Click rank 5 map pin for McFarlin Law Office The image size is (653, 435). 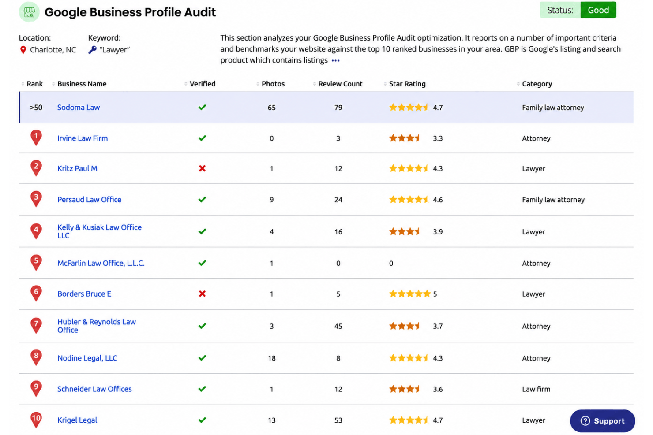point(36,262)
